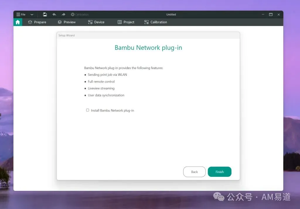Click the User data synchronization text
The image size is (300, 209).
(x=106, y=95)
